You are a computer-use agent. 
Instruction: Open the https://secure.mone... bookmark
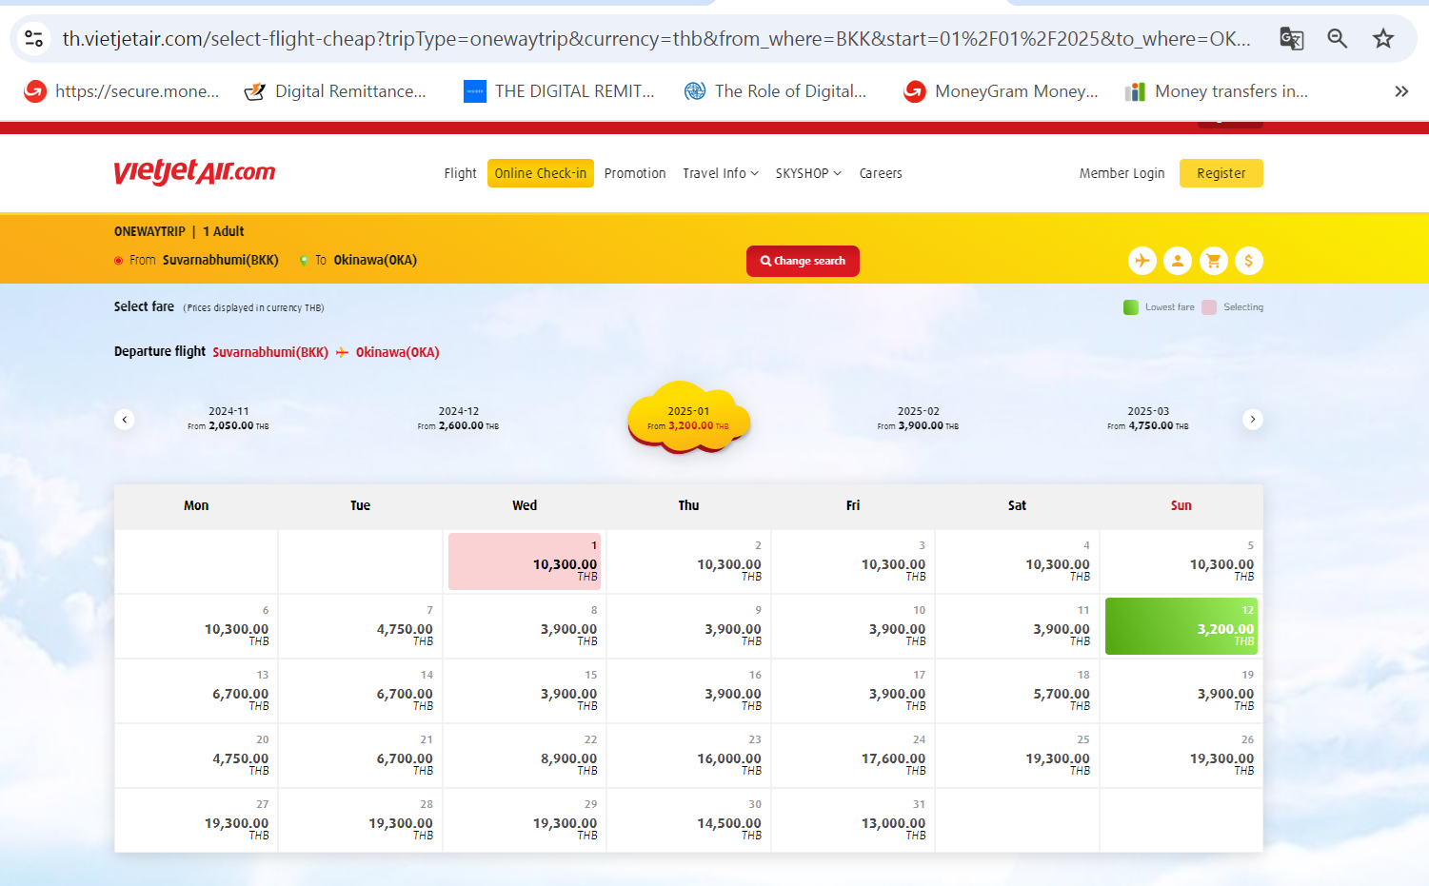click(122, 91)
